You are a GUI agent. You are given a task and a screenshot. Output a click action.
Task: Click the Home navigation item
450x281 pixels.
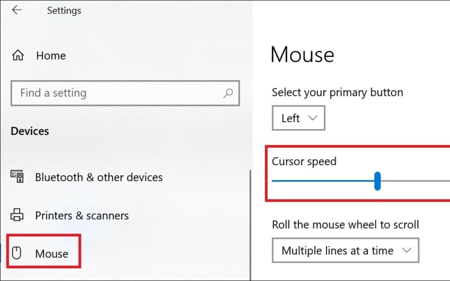(x=51, y=56)
